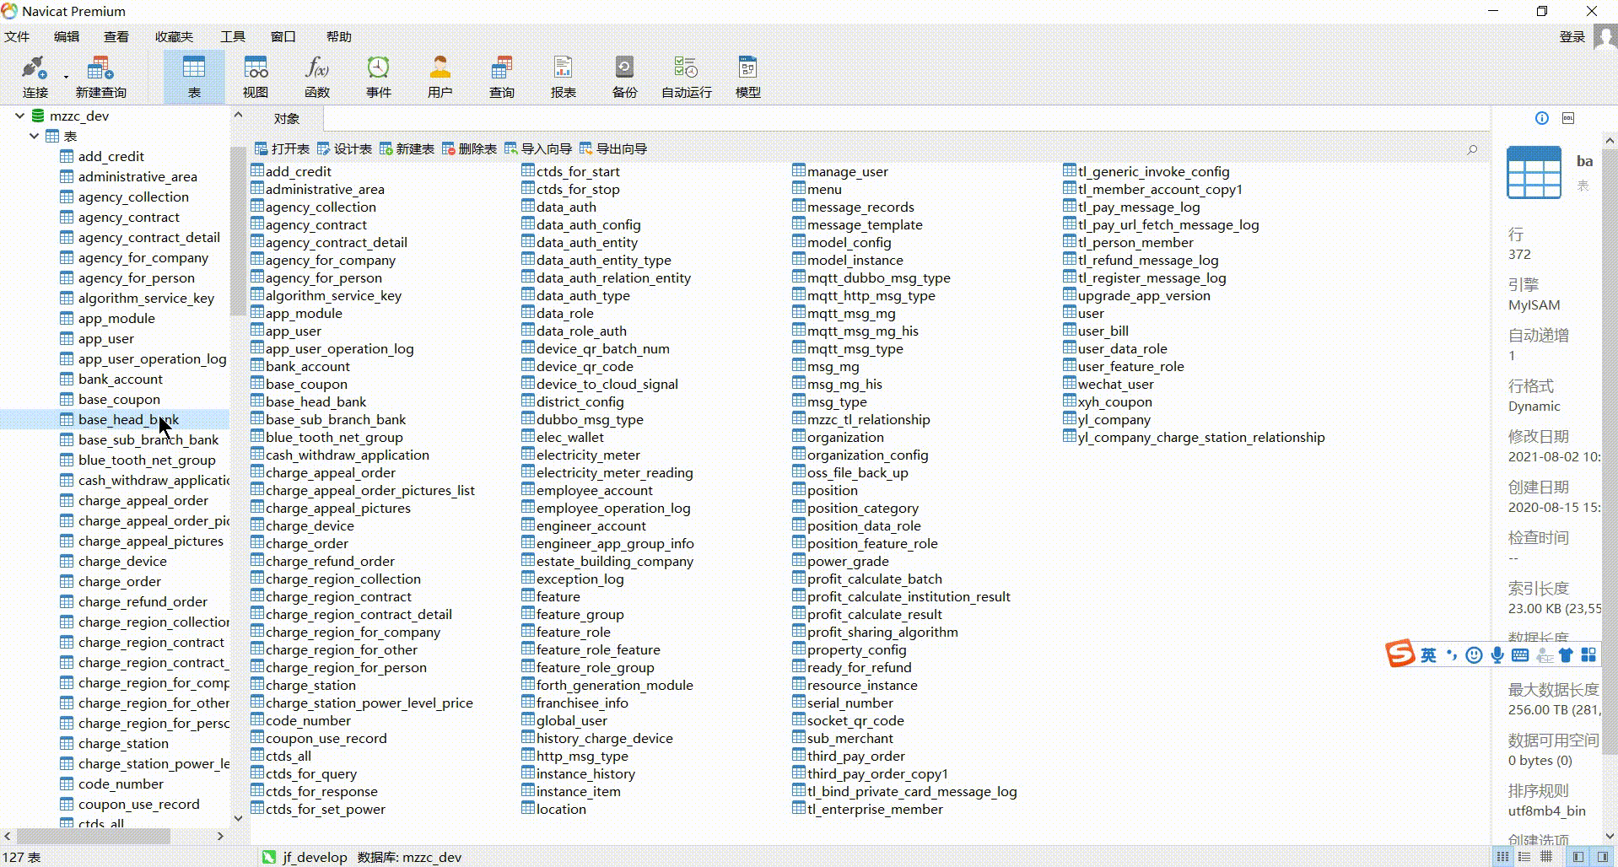Open the 编辑 (Edit) menu
The image size is (1618, 867).
[67, 36]
